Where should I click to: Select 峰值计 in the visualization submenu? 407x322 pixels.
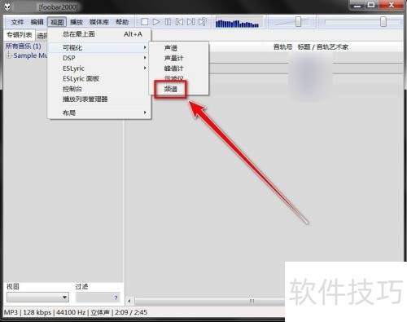click(179, 68)
